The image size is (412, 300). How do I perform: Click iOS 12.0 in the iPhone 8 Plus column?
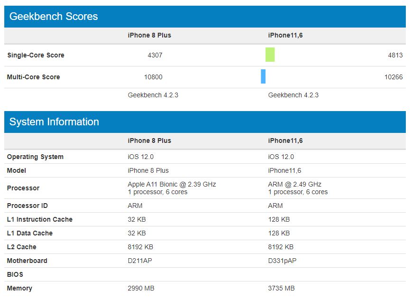tap(141, 157)
